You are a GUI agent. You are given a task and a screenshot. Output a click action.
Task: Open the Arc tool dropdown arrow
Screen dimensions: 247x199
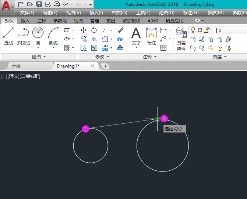[x=53, y=48]
